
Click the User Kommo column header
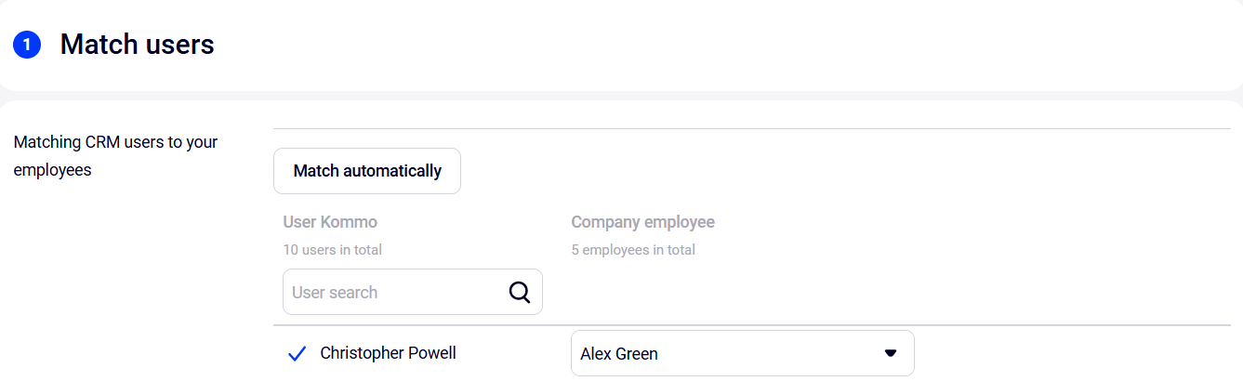pyautogui.click(x=330, y=222)
